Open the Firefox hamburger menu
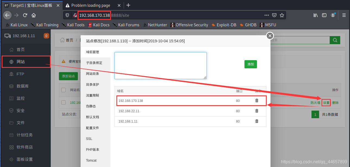The height and width of the screenshot is (167, 350). click(344, 15)
